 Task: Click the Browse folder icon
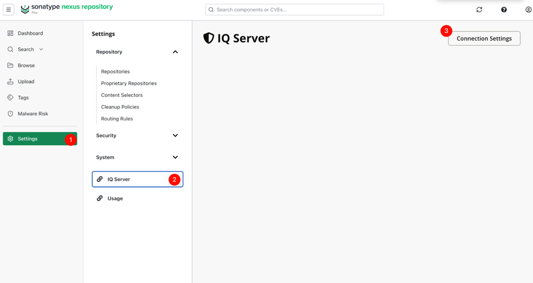[10, 65]
